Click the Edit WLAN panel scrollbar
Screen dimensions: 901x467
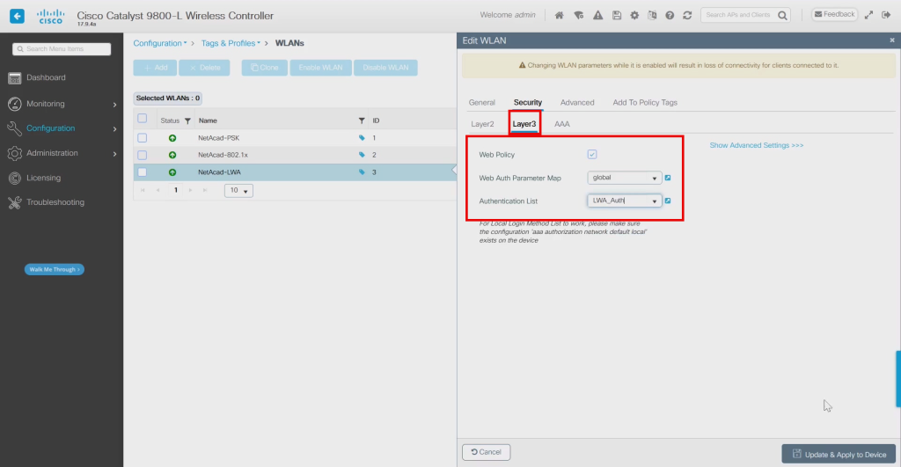pos(898,379)
